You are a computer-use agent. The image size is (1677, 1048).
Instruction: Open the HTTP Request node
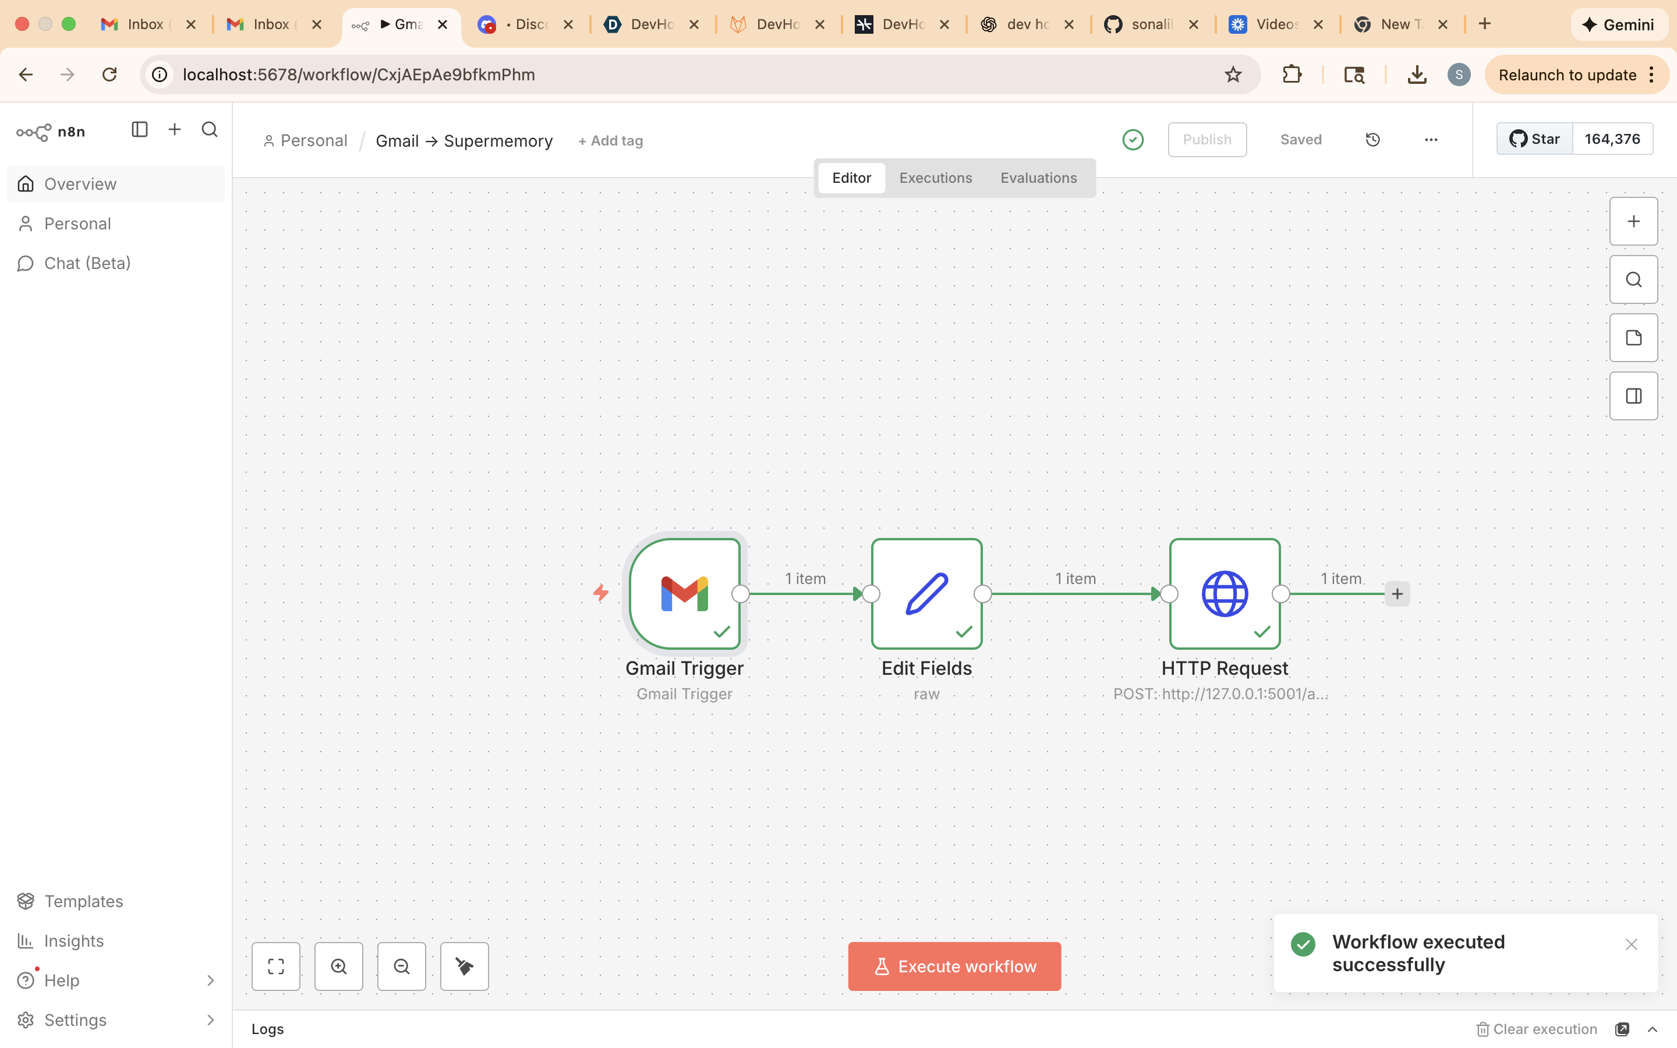pyautogui.click(x=1225, y=594)
